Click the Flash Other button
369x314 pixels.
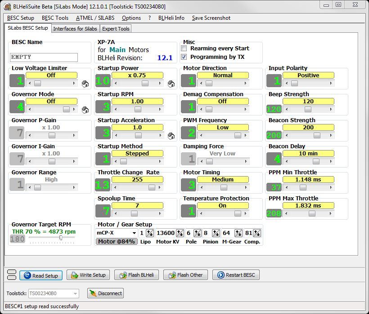185,275
